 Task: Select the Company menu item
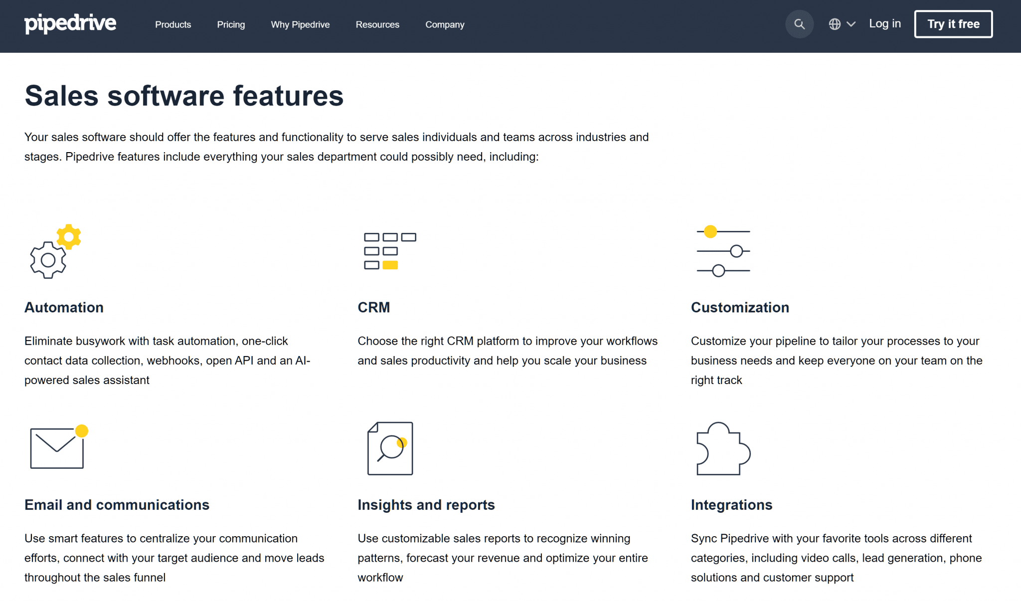[444, 24]
